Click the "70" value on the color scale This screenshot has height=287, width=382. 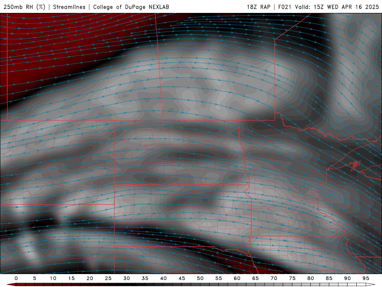274,278
